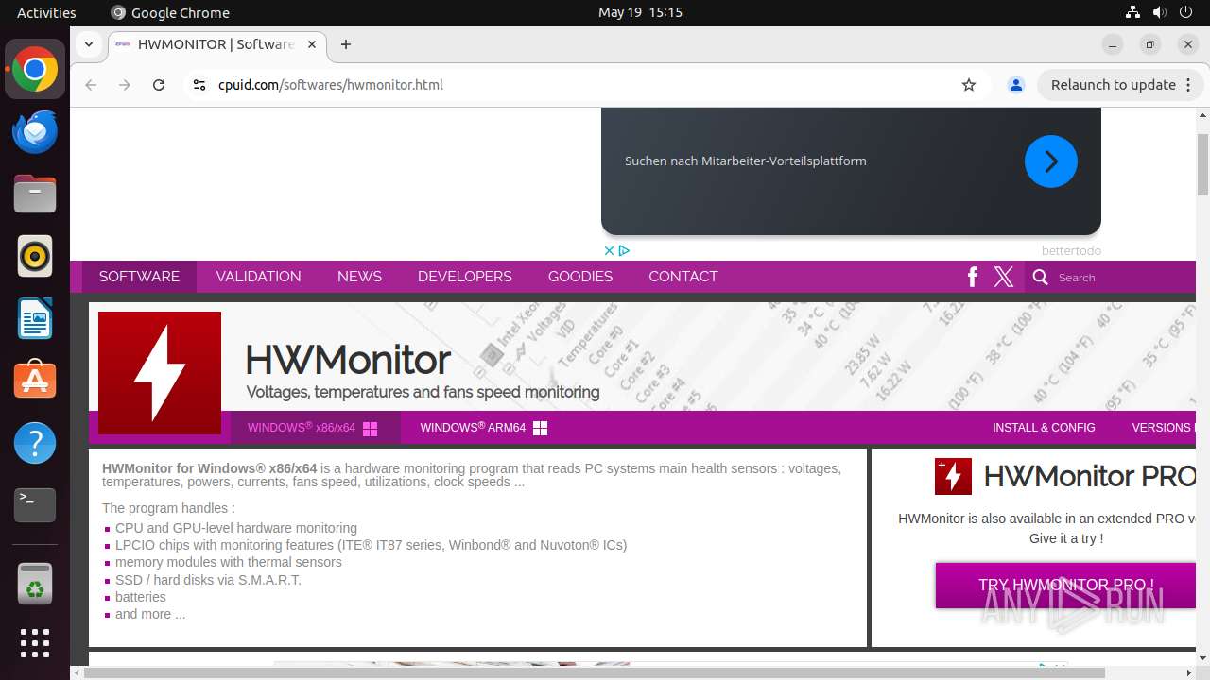
Task: Open Ubuntu Software store from the dock
Action: click(35, 381)
